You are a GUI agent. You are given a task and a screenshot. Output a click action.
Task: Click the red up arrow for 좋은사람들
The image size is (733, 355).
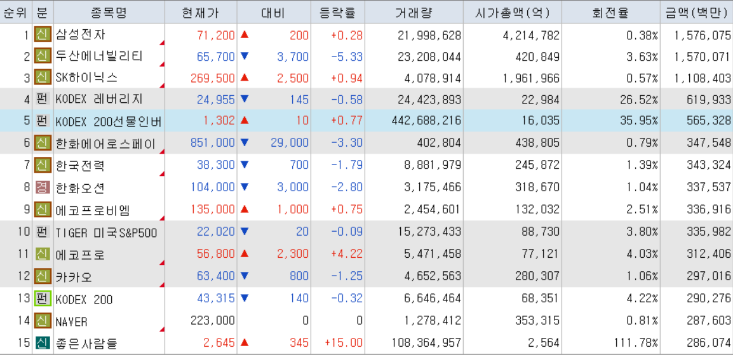click(244, 343)
